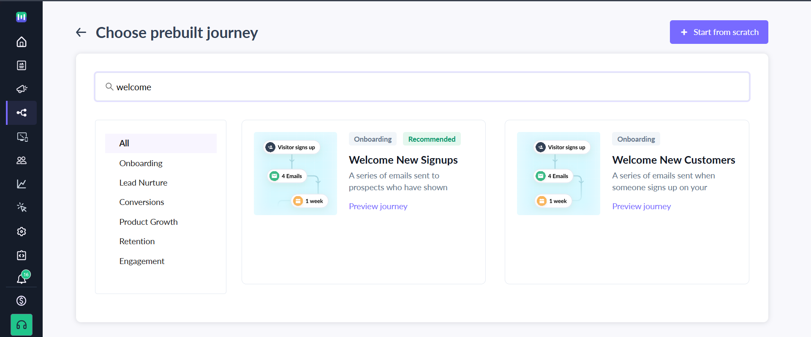Click Start from scratch button
The height and width of the screenshot is (337, 811).
719,32
